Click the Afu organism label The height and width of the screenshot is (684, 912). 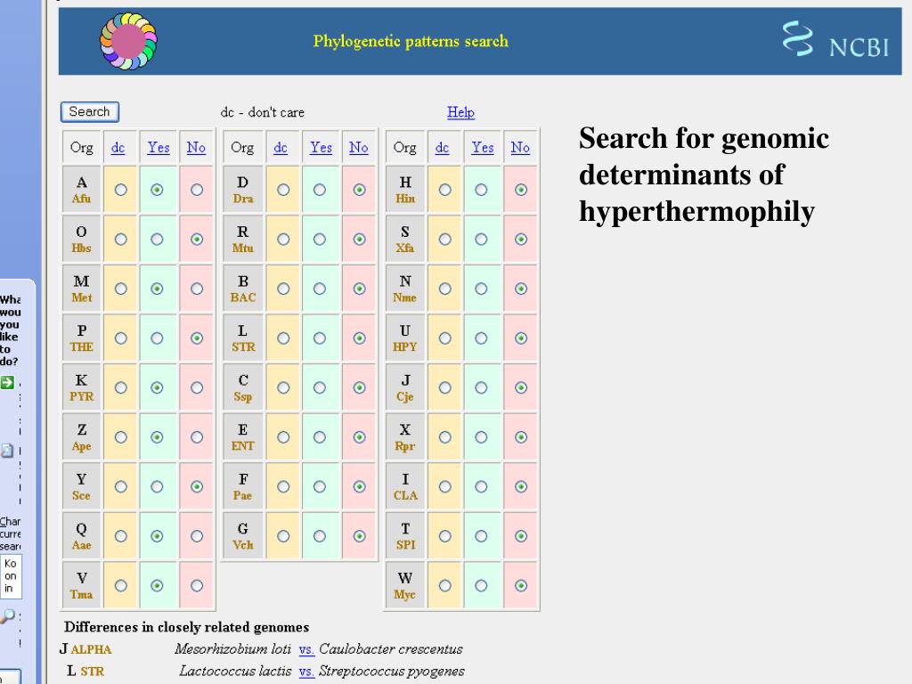(x=81, y=199)
